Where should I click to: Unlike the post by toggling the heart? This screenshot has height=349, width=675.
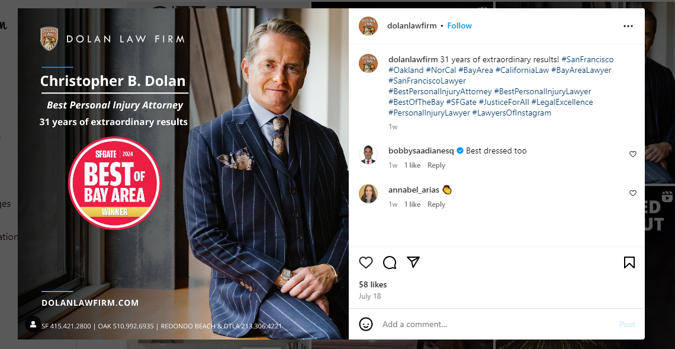pyautogui.click(x=366, y=262)
